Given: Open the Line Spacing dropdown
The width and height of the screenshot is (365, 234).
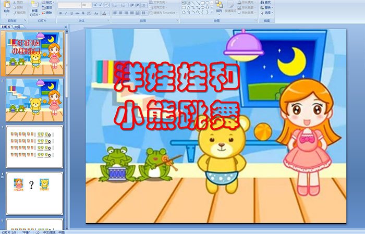Looking at the screenshot, I should (x=144, y=5).
